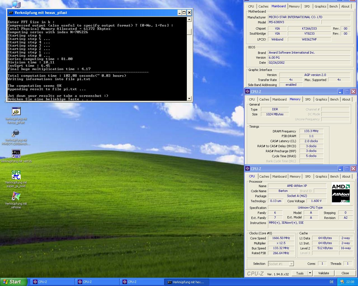Viewport: 358px width, 286px height.
Task: Open SPD tab in bottom CPU-Z window
Action: pyautogui.click(x=308, y=177)
